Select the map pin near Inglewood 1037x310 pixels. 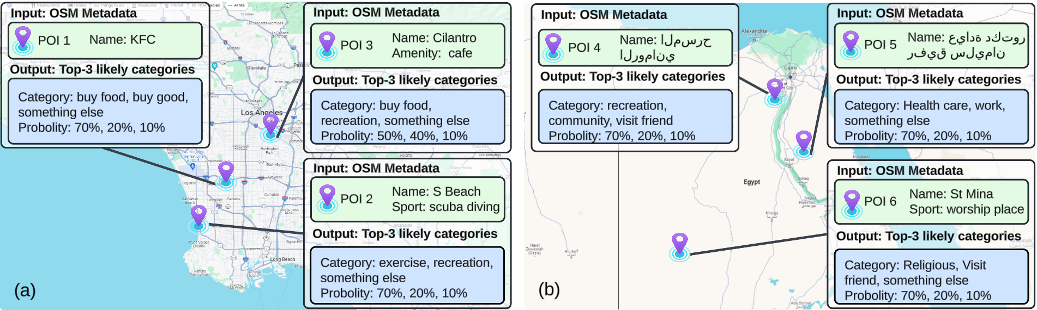point(226,175)
